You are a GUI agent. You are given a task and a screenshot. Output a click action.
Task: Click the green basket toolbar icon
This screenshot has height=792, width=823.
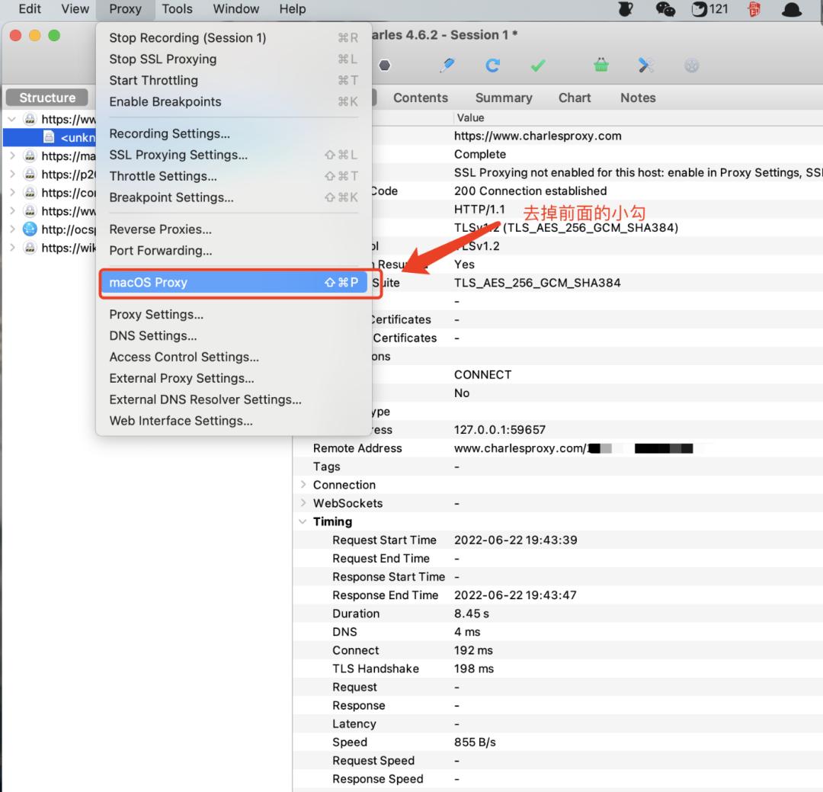pyautogui.click(x=601, y=65)
